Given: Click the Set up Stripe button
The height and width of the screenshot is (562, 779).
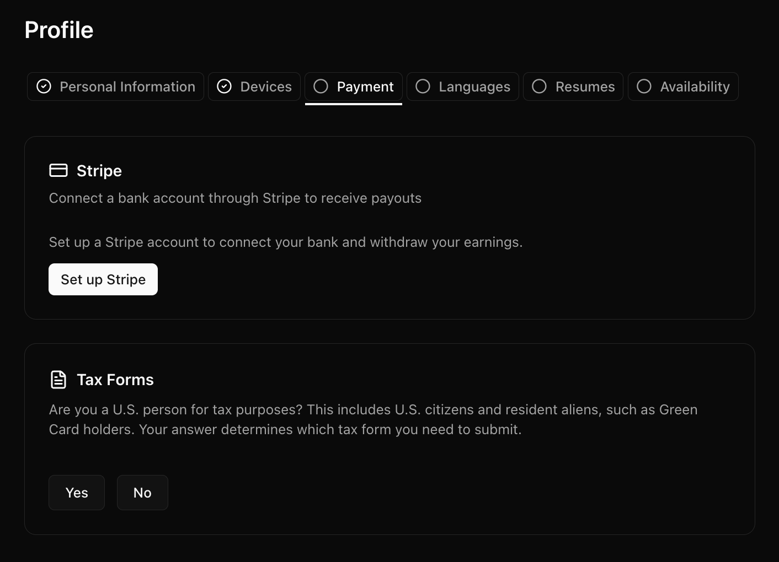Looking at the screenshot, I should 103,279.
